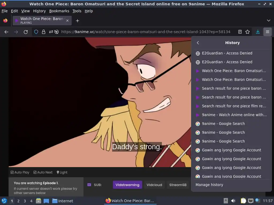Image resolution: width=274 pixels, height=205 pixels.
Task: Close the hamburger application menu
Action: point(268,32)
